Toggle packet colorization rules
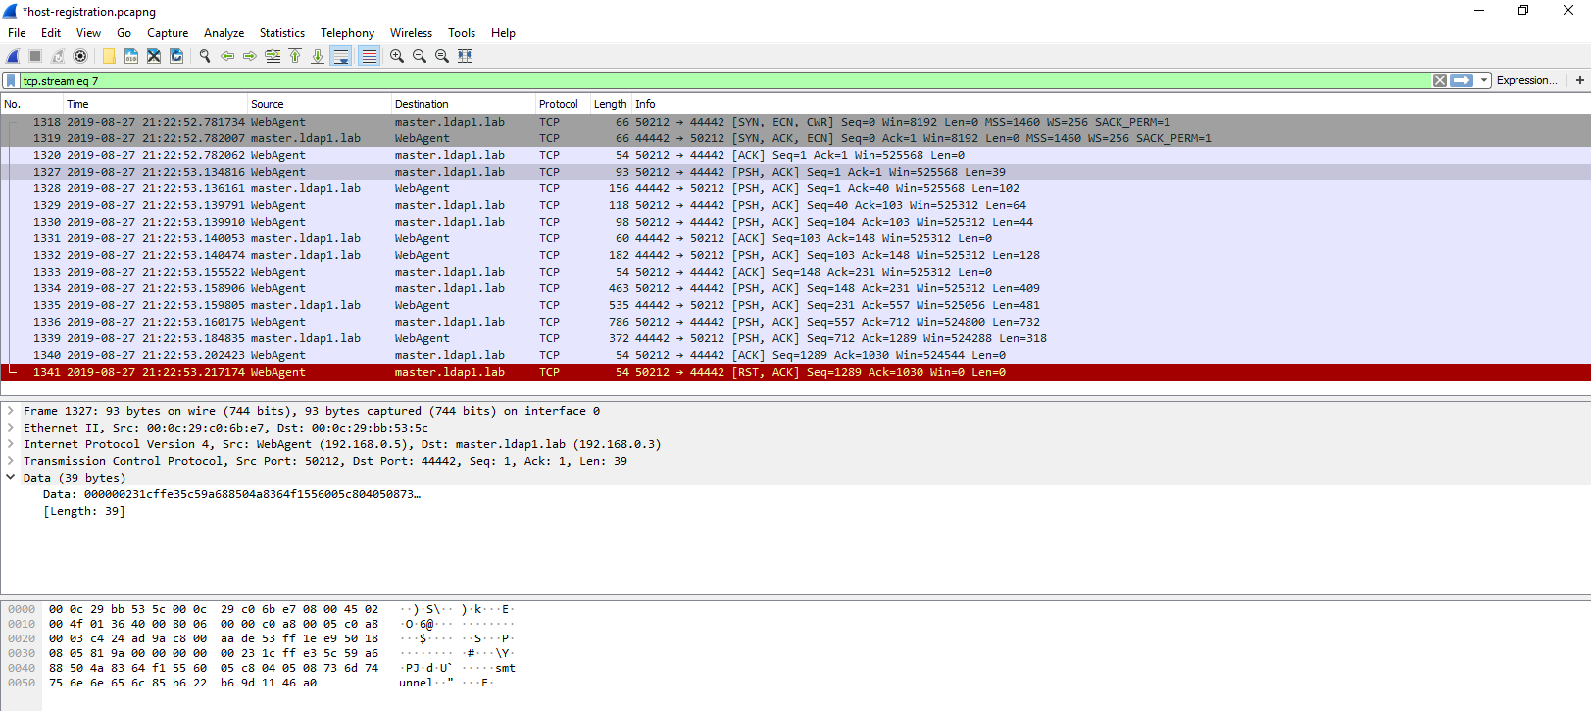The width and height of the screenshot is (1591, 711). click(x=369, y=56)
